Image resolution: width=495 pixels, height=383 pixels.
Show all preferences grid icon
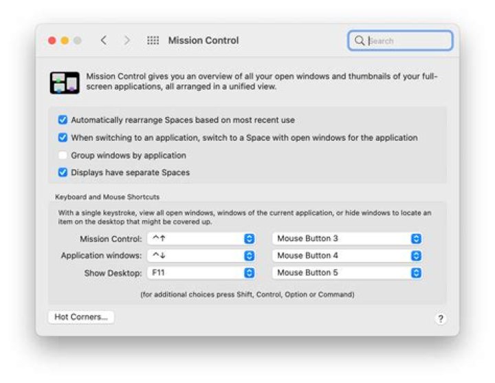click(153, 41)
